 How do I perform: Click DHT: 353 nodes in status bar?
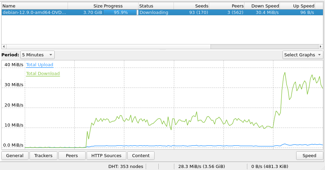coord(126,167)
